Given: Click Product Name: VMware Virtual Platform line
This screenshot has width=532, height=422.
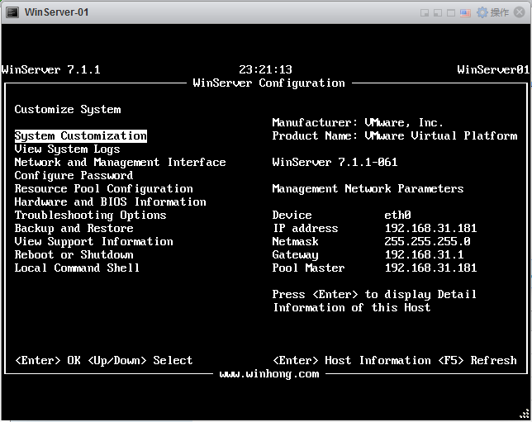Looking at the screenshot, I should (x=395, y=135).
